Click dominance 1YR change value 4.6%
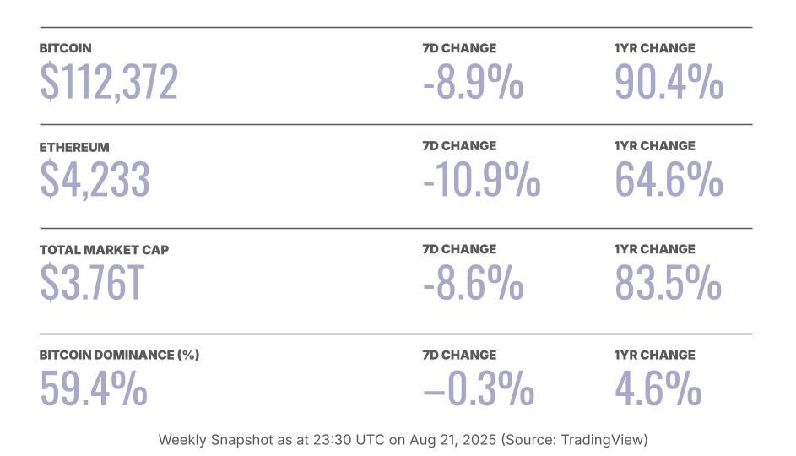796x456 pixels. (x=658, y=389)
